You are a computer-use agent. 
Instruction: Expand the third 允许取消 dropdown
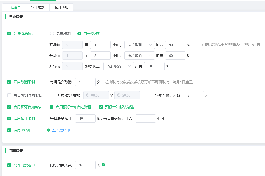point(118,66)
